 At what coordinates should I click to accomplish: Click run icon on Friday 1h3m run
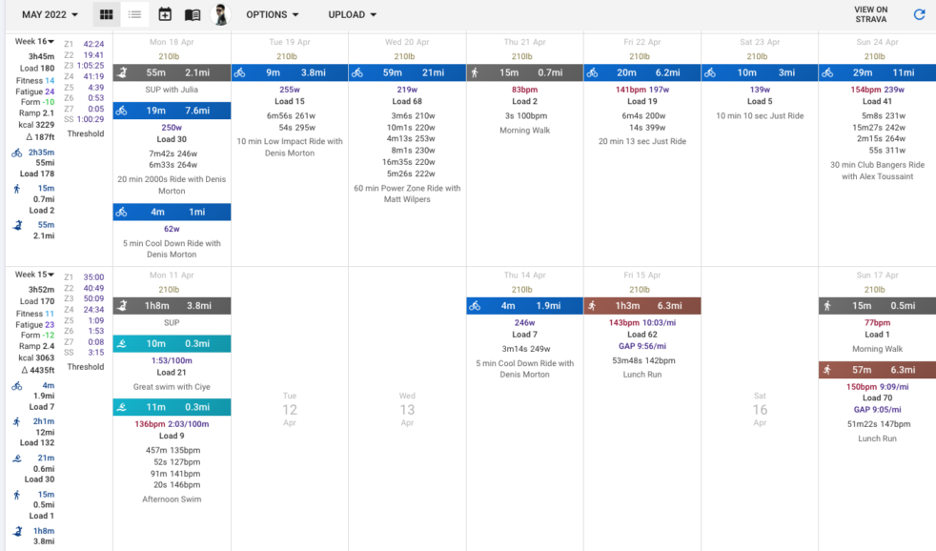click(x=592, y=306)
